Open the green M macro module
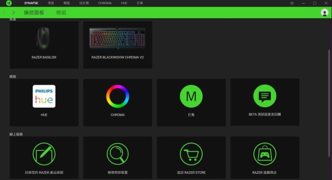The width and height of the screenshot is (332, 180). (x=191, y=96)
